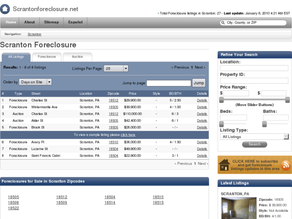Move the right price range slider handle

pyautogui.click(x=288, y=100)
